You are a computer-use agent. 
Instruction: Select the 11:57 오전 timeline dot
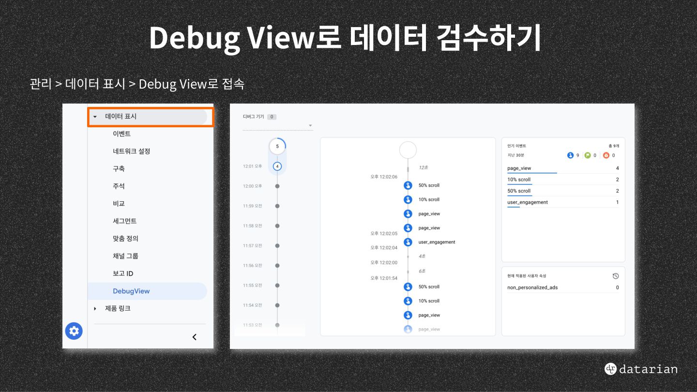tap(277, 245)
